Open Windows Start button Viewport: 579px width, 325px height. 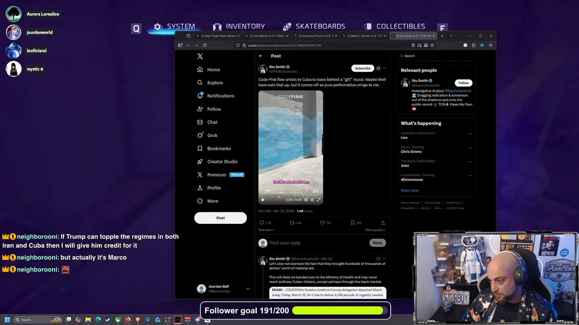click(7, 320)
